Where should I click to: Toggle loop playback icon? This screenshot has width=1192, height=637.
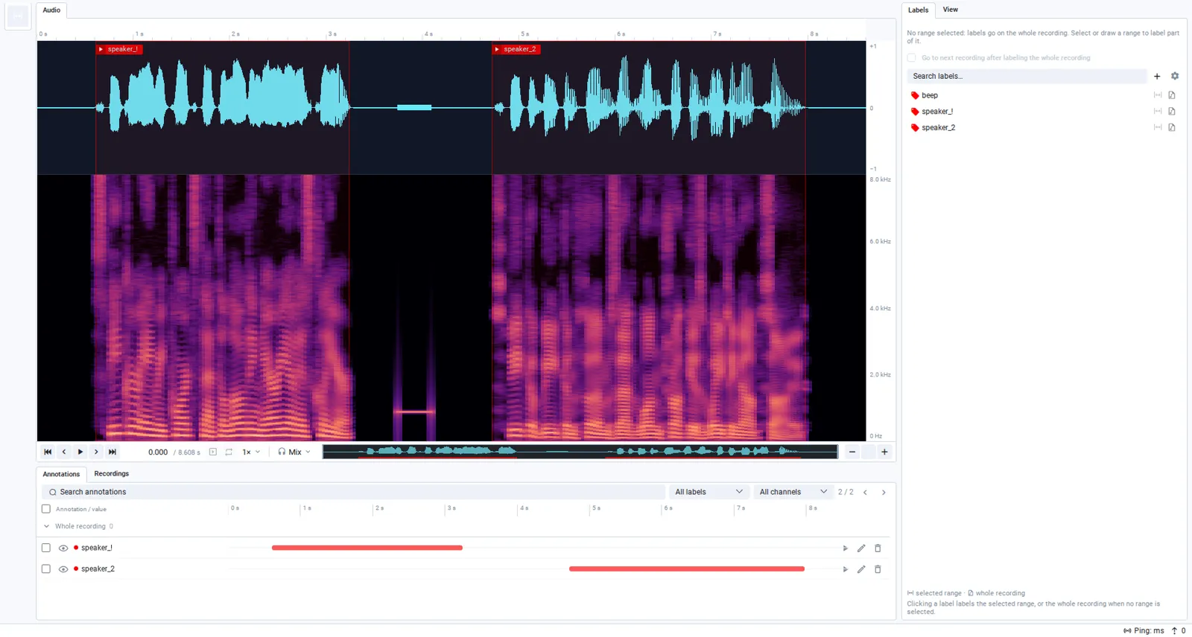click(229, 452)
